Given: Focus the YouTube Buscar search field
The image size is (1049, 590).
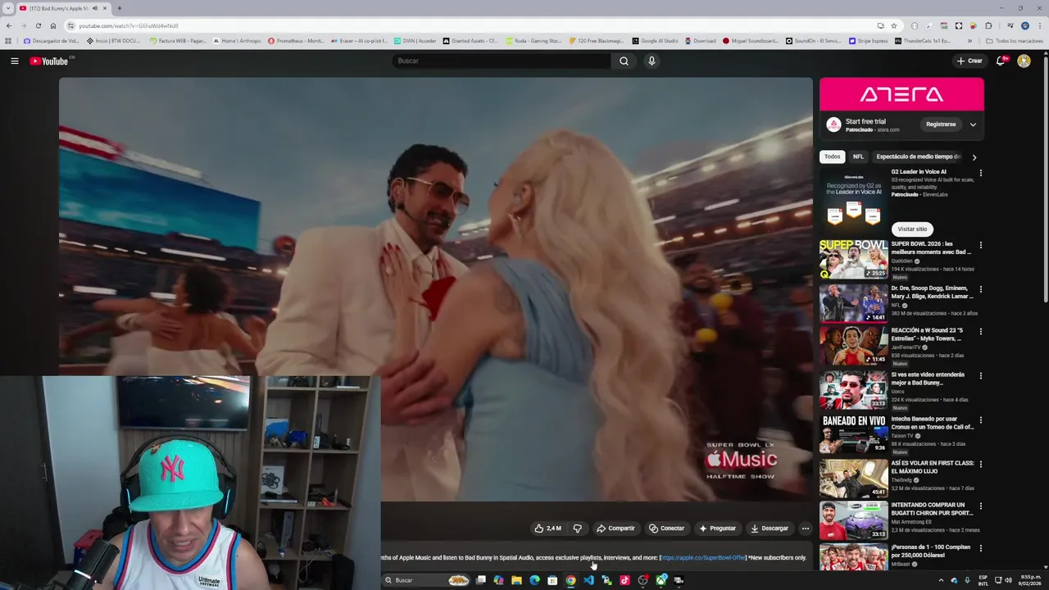Looking at the screenshot, I should pos(502,61).
